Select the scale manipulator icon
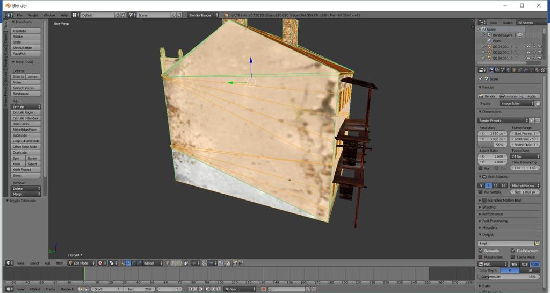 (x=140, y=263)
